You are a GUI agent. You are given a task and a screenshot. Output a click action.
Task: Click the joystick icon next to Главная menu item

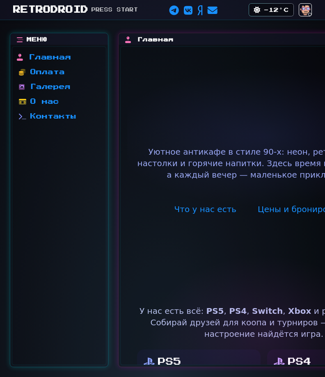coord(20,57)
